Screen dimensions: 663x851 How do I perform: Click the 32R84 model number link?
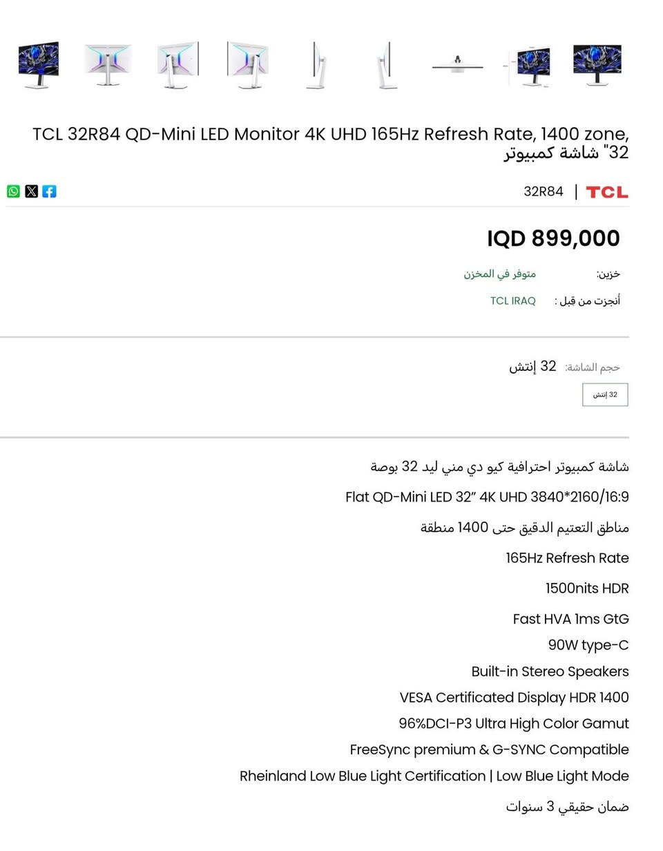544,191
